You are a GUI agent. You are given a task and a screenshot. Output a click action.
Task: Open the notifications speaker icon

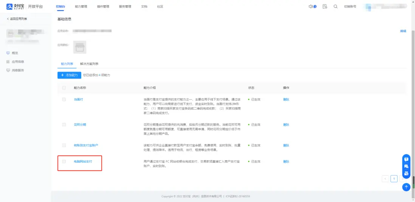click(311, 6)
